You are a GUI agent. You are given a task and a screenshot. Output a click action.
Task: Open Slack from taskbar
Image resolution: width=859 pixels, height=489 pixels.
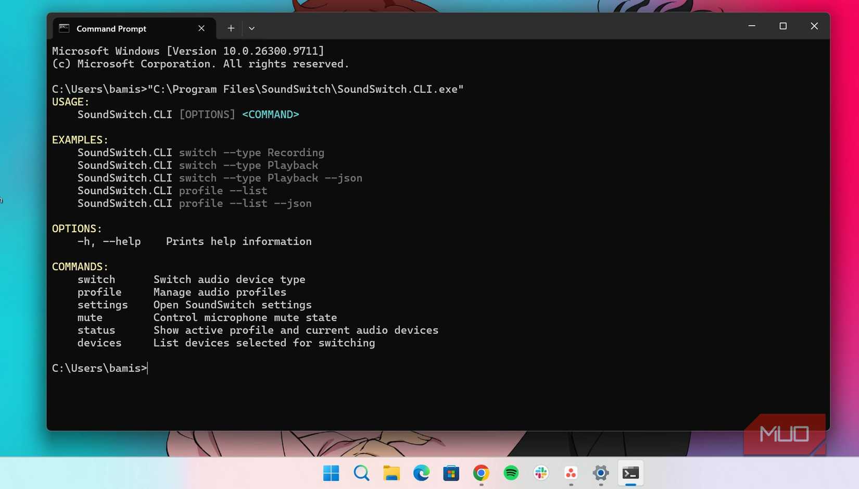pos(541,473)
